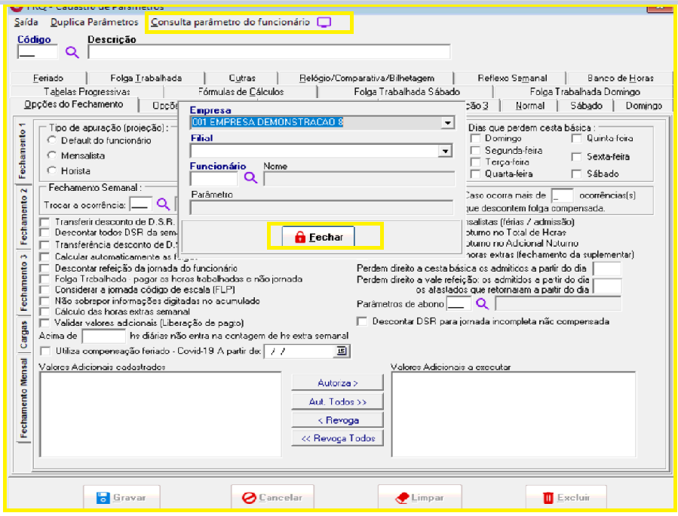Click the Funcionário search magnifier in popup

tap(251, 177)
